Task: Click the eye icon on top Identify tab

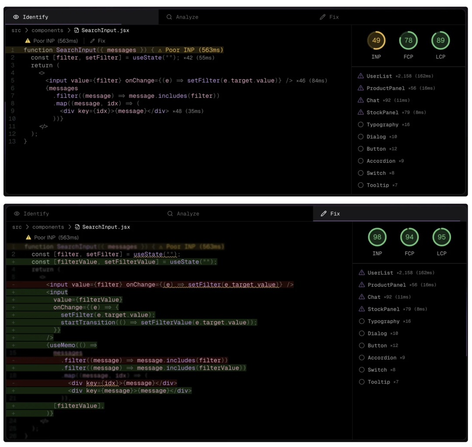Action: (x=16, y=17)
